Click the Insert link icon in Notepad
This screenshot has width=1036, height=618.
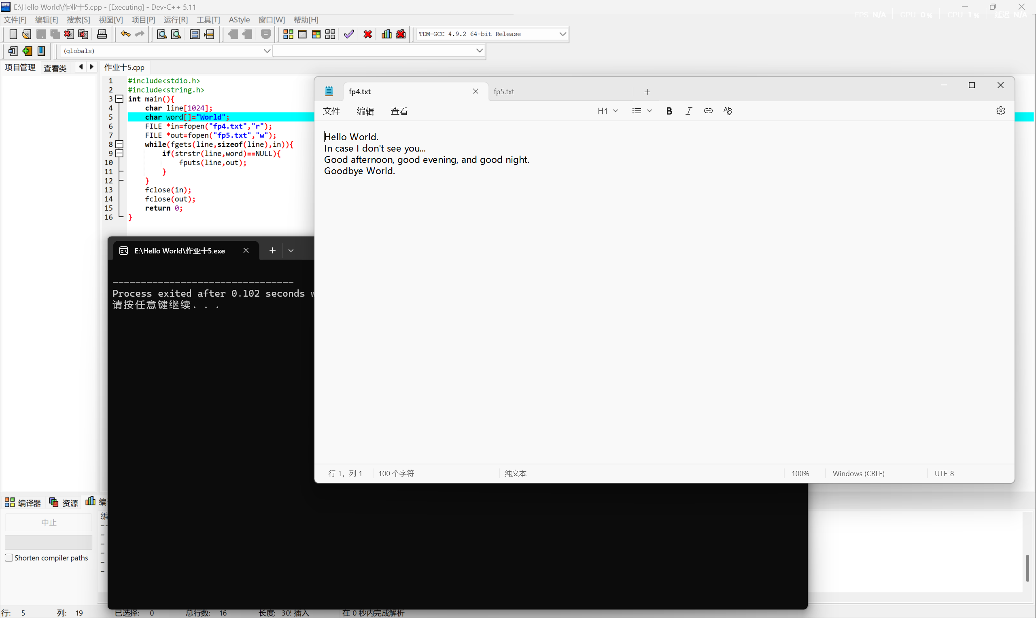[x=708, y=111]
